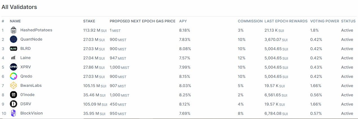Click the HashedPotatoes validator logo

pyautogui.click(x=14, y=30)
